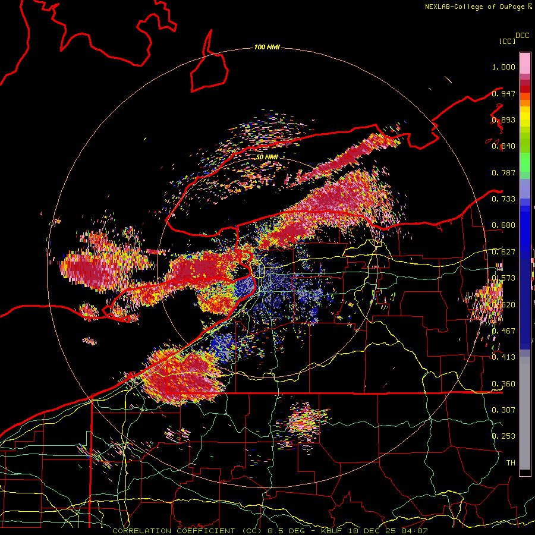Screen dimensions: 535x535
Task: Click the [CC] legend unit label
Action: pyautogui.click(x=507, y=41)
